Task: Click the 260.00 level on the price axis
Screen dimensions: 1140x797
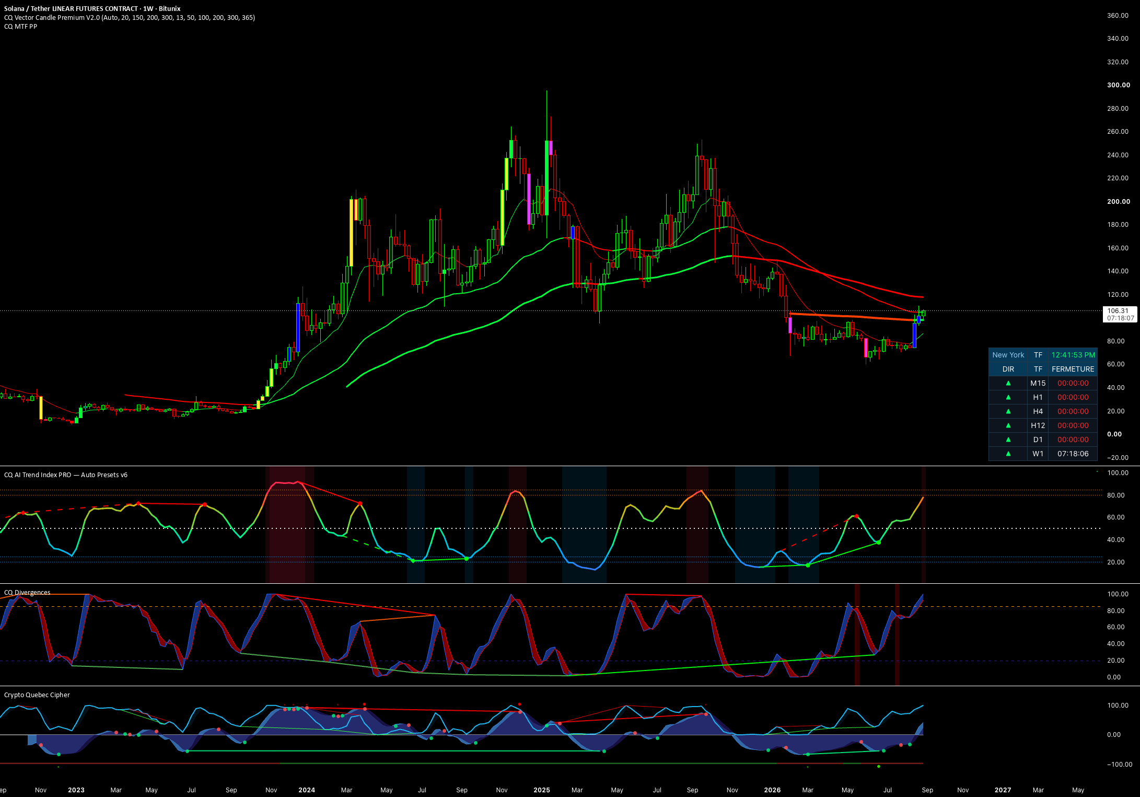Action: pyautogui.click(x=1118, y=131)
